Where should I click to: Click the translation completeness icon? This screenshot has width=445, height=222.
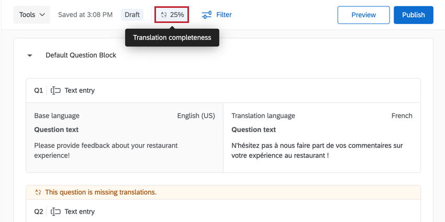(x=163, y=15)
